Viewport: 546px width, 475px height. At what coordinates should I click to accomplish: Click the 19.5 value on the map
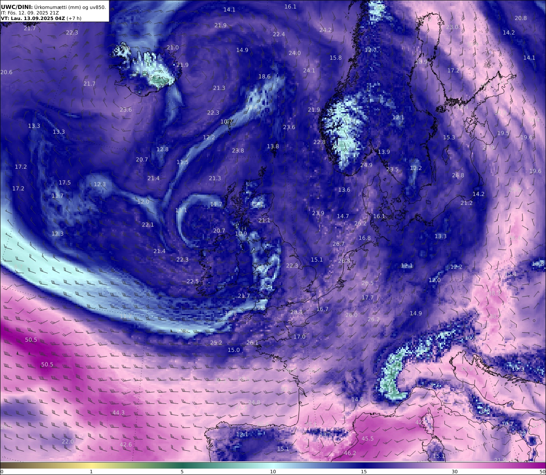[503, 133]
